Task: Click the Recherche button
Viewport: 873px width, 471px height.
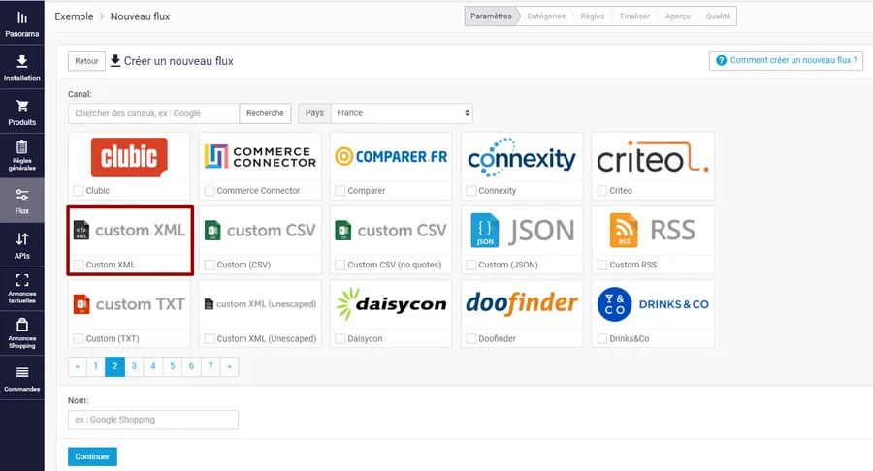Action: tap(265, 113)
